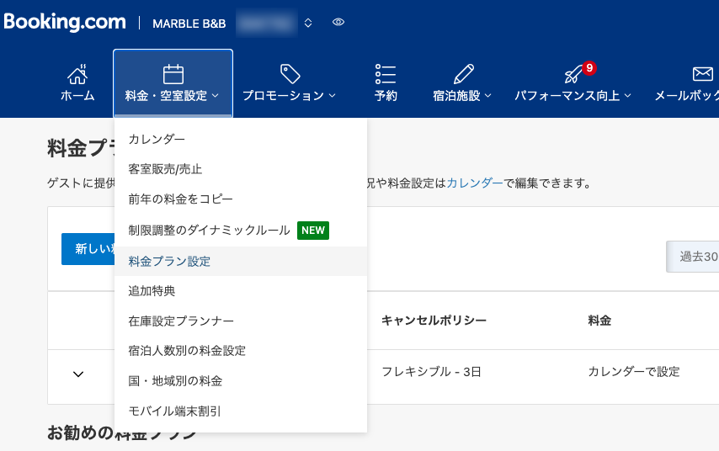719x451 pixels.
Task: Open the 予約 list icon
Action: click(386, 74)
